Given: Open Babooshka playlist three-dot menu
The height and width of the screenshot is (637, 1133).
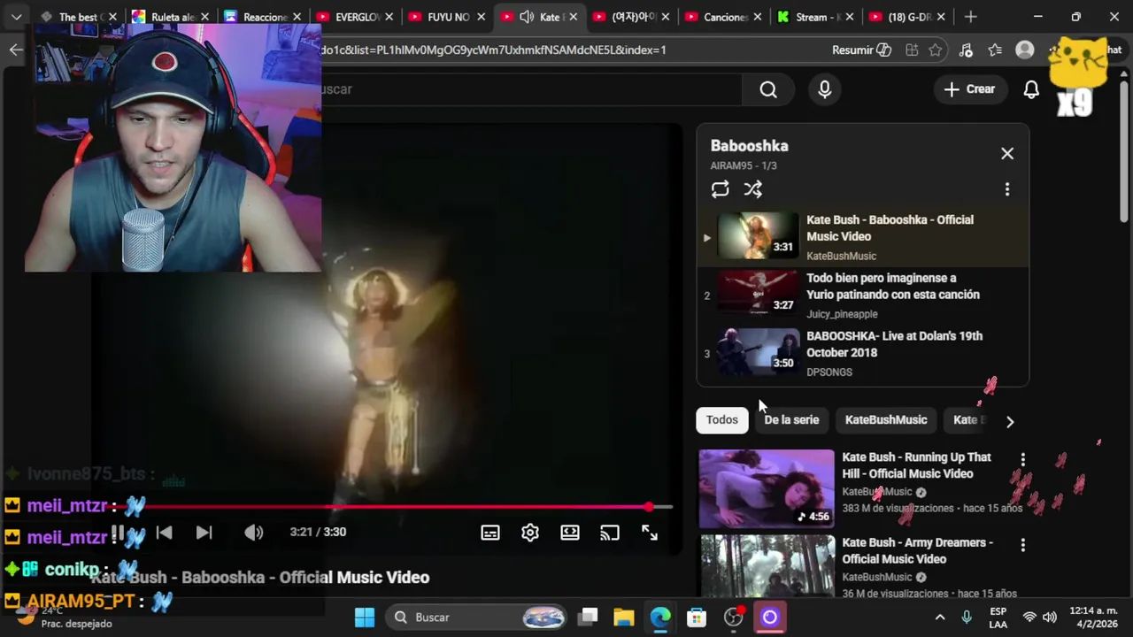Looking at the screenshot, I should pyautogui.click(x=1006, y=189).
